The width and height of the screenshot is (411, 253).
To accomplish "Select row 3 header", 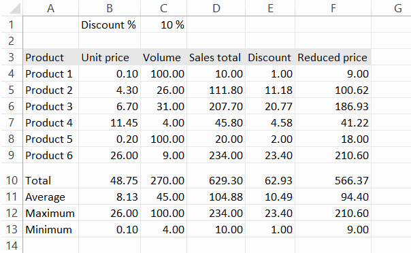I will point(12,57).
